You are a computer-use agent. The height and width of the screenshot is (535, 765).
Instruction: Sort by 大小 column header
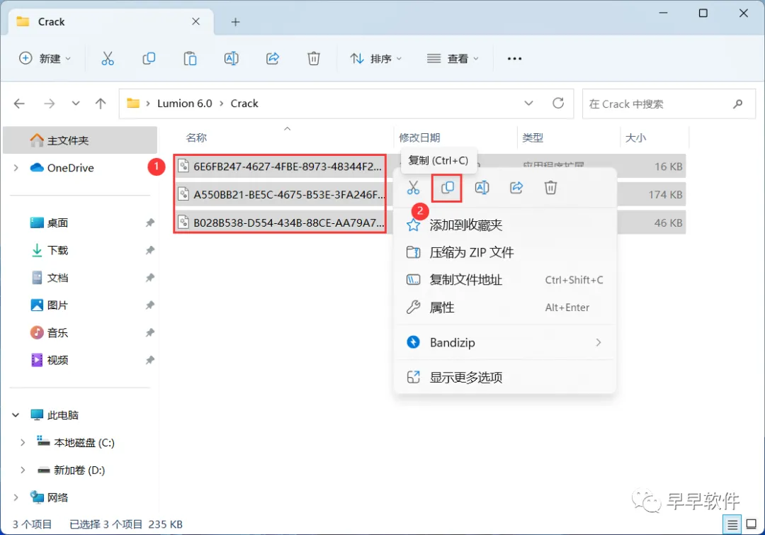635,137
